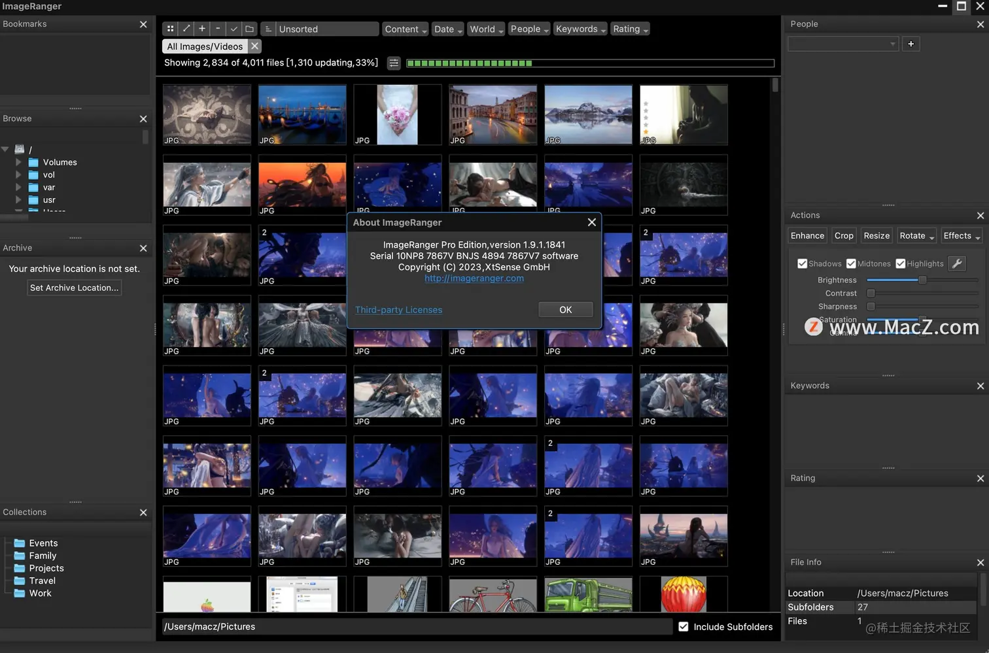The image size is (989, 653).
Task: Open the World filter dropdown
Action: click(x=486, y=29)
